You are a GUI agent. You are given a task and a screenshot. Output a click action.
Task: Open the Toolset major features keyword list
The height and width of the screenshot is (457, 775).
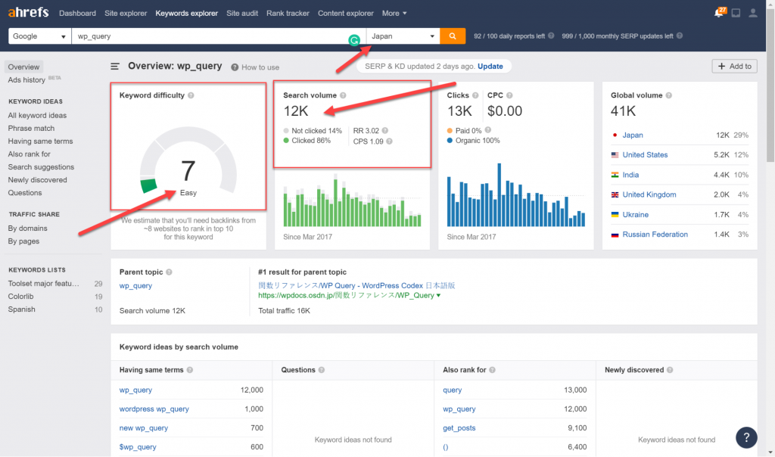click(43, 284)
